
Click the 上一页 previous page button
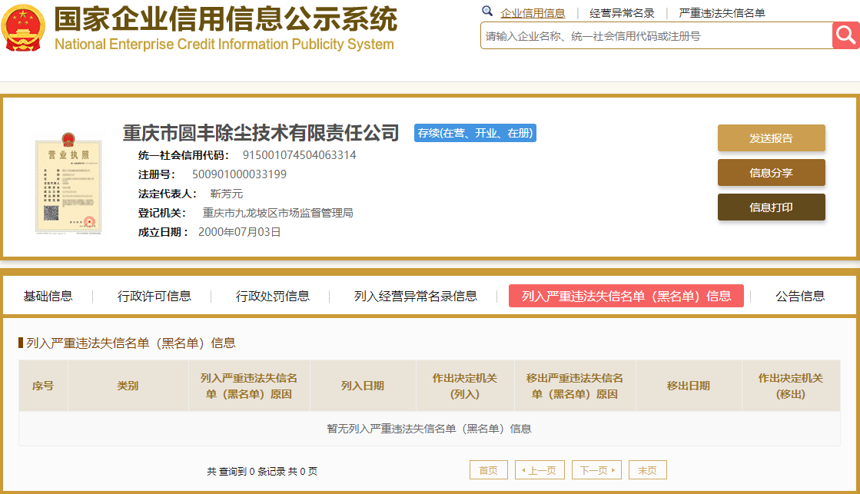[x=540, y=470]
